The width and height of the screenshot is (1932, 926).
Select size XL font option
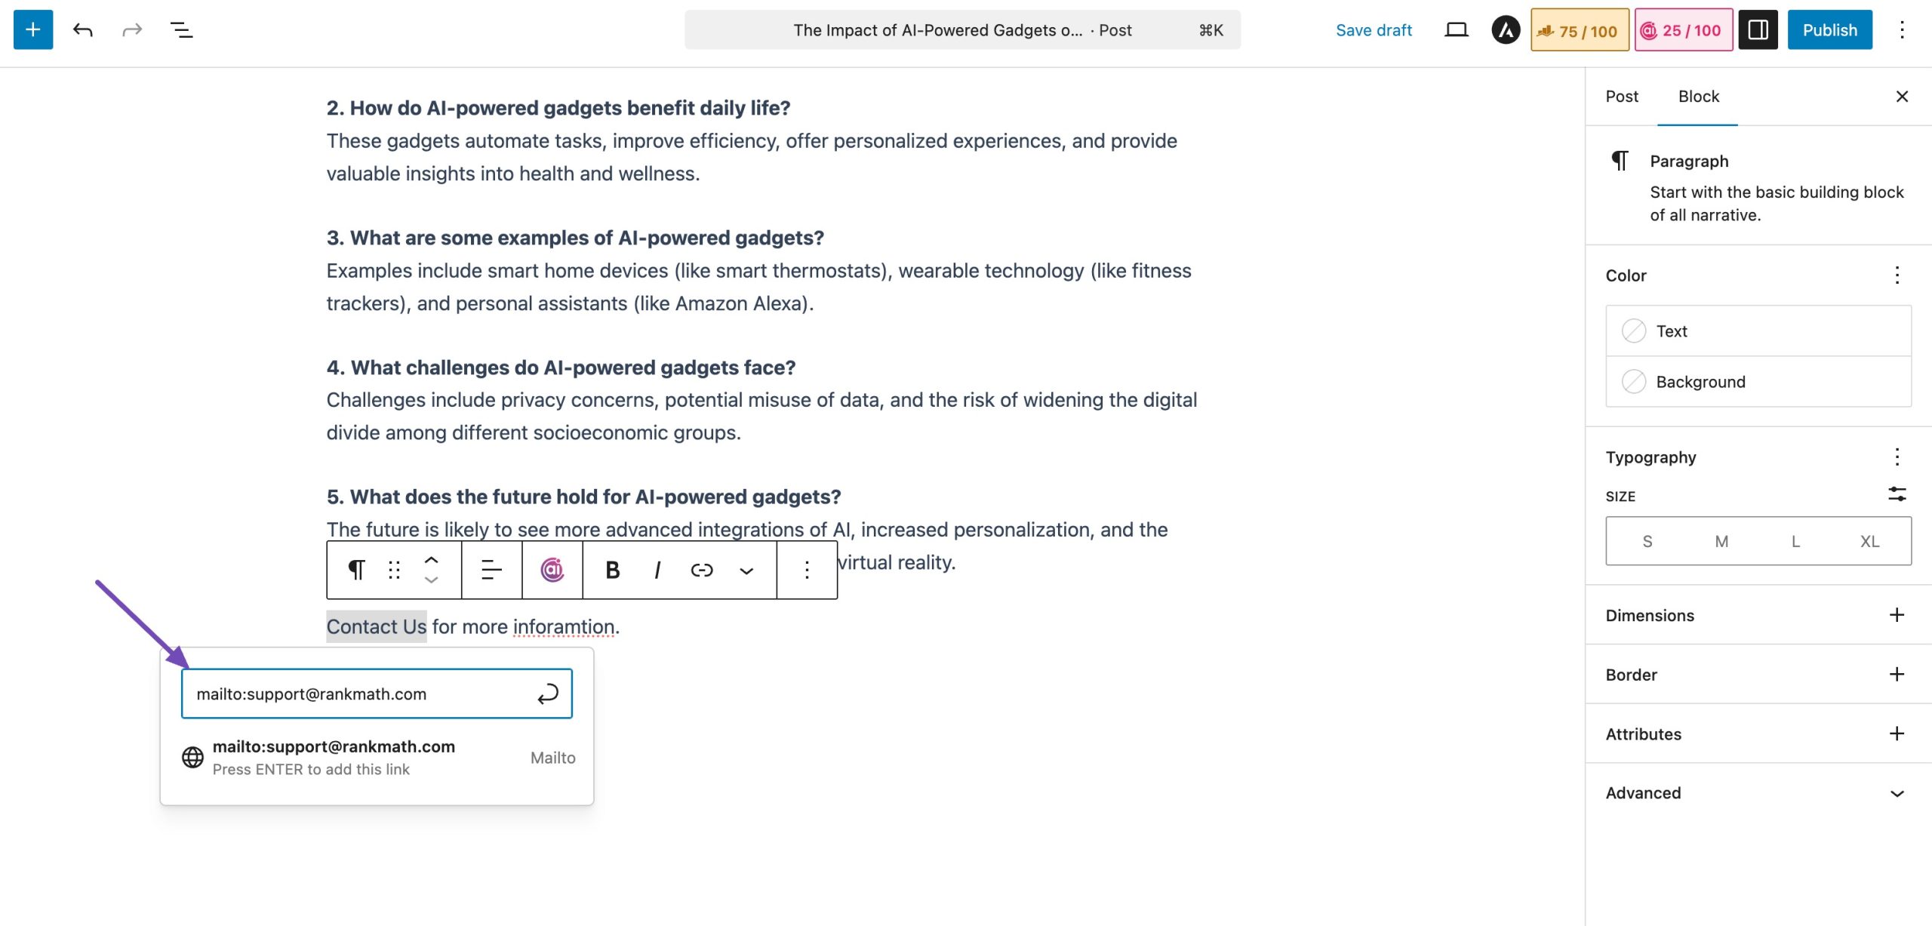click(1869, 541)
